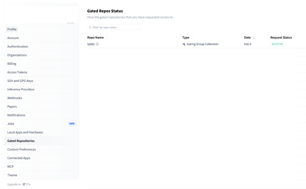Go to Access Tokens settings

click(x=17, y=72)
